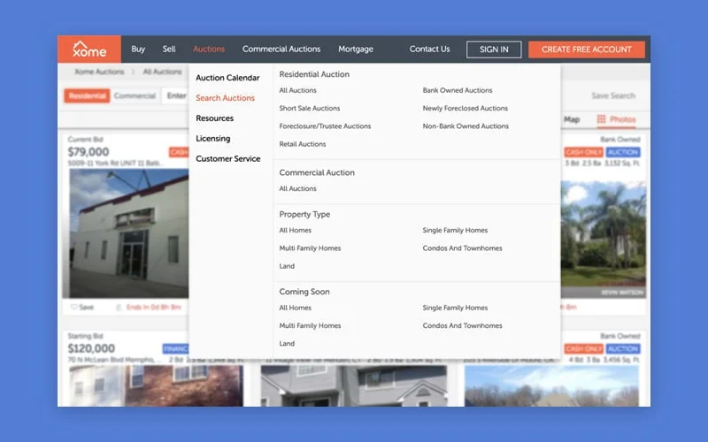Choose Search Auctions in the left submenu

pos(225,98)
